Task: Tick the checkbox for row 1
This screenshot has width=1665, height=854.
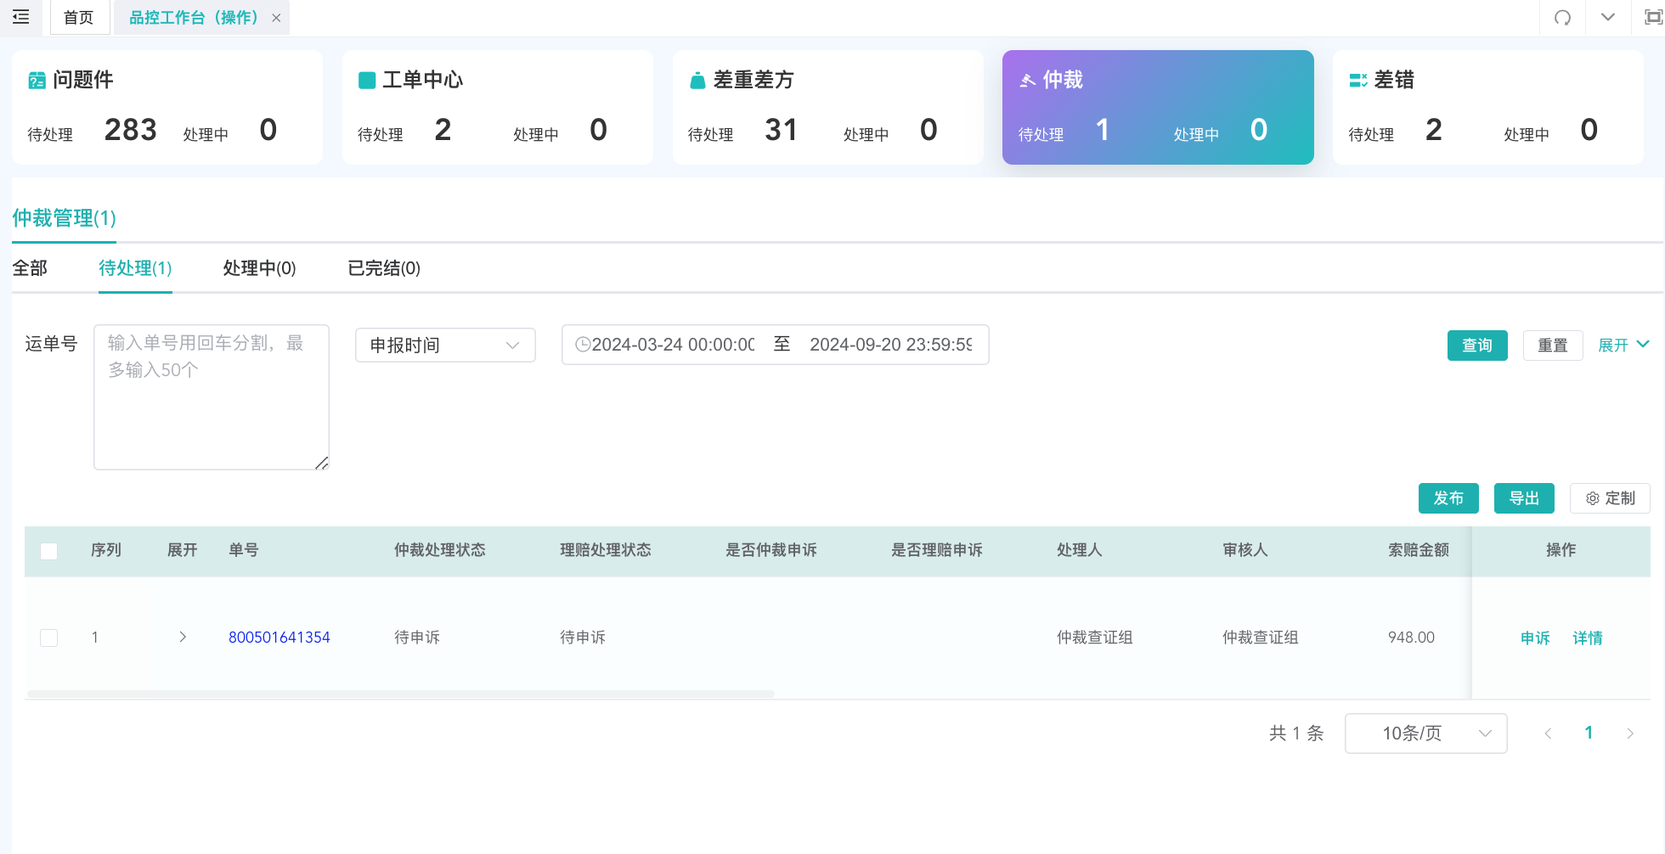Action: [49, 638]
